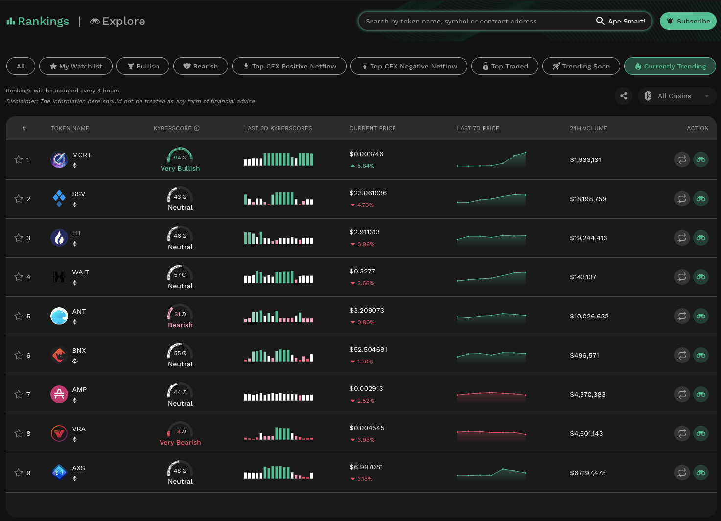Click the search magnifier icon
The image size is (721, 521).
click(x=600, y=21)
